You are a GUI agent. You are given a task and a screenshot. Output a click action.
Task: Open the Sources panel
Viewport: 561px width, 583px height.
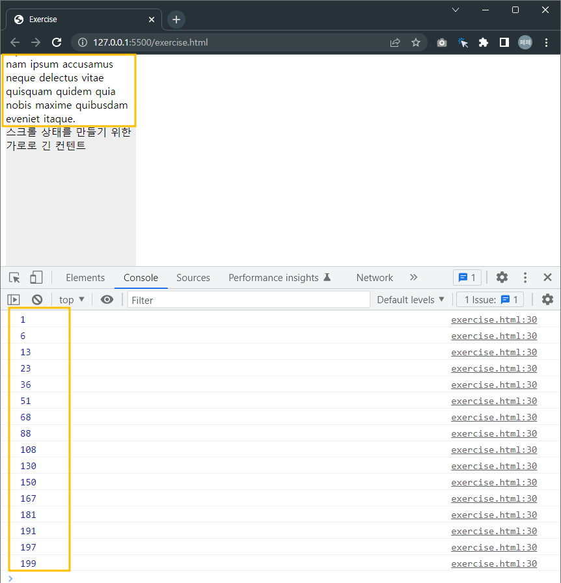click(193, 277)
